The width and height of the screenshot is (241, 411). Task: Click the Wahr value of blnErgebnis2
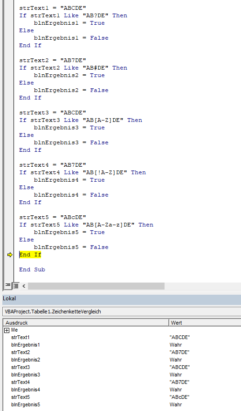coord(176,360)
